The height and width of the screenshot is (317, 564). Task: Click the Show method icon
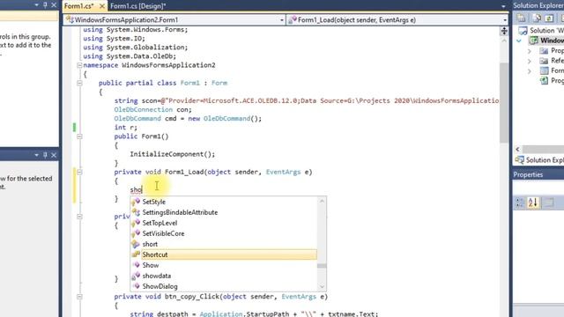pos(136,265)
